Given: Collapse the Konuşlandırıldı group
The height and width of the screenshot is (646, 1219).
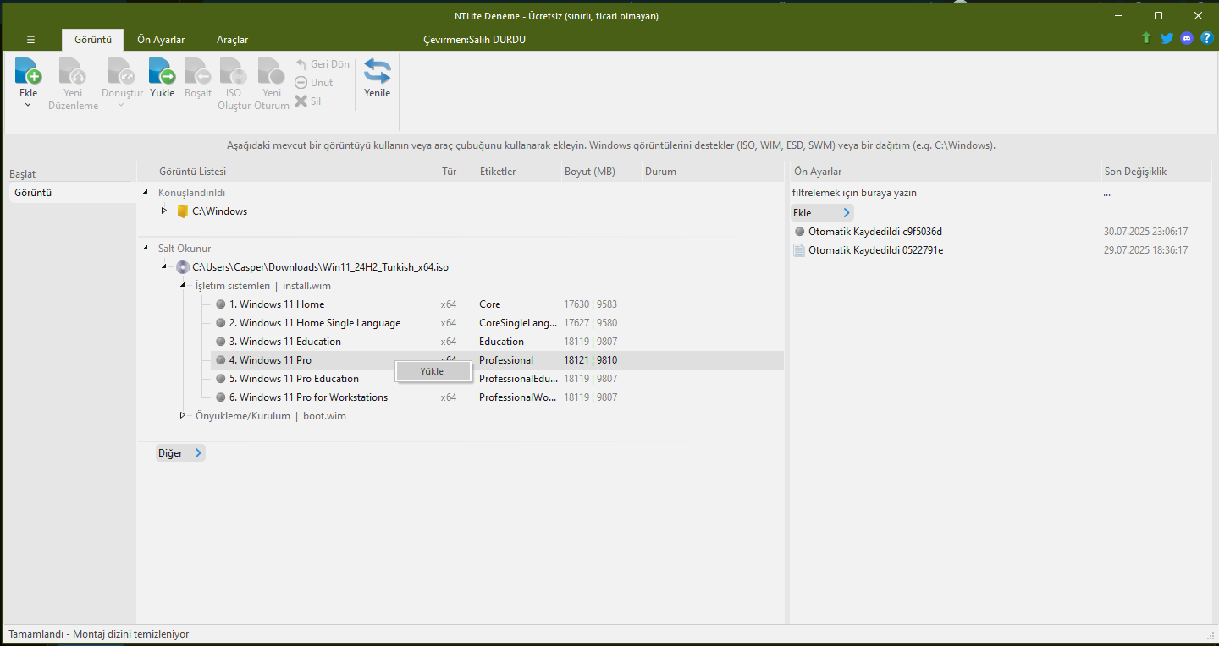Looking at the screenshot, I should (x=146, y=193).
